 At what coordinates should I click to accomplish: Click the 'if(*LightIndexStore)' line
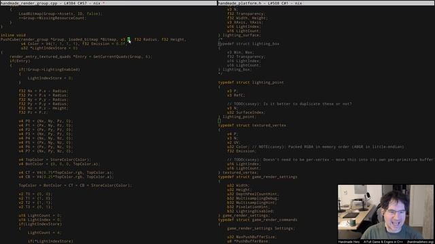point(50,241)
